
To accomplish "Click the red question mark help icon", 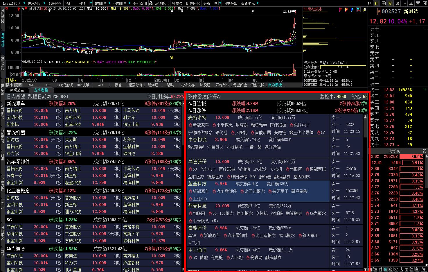I will [x=19, y=9].
